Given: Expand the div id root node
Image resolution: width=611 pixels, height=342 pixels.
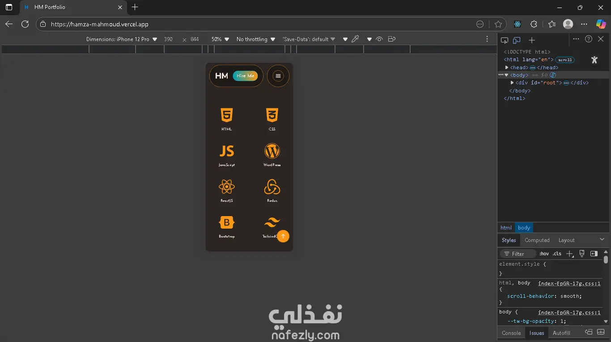Looking at the screenshot, I should [512, 83].
